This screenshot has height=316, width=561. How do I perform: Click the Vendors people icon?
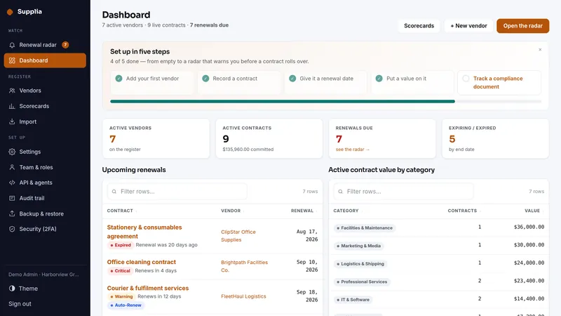[12, 91]
